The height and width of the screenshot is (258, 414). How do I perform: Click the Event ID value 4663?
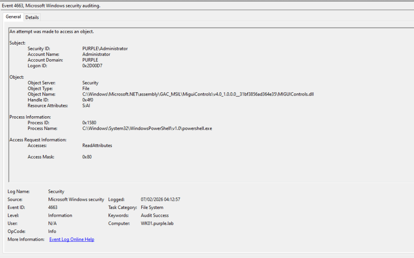coord(53,207)
